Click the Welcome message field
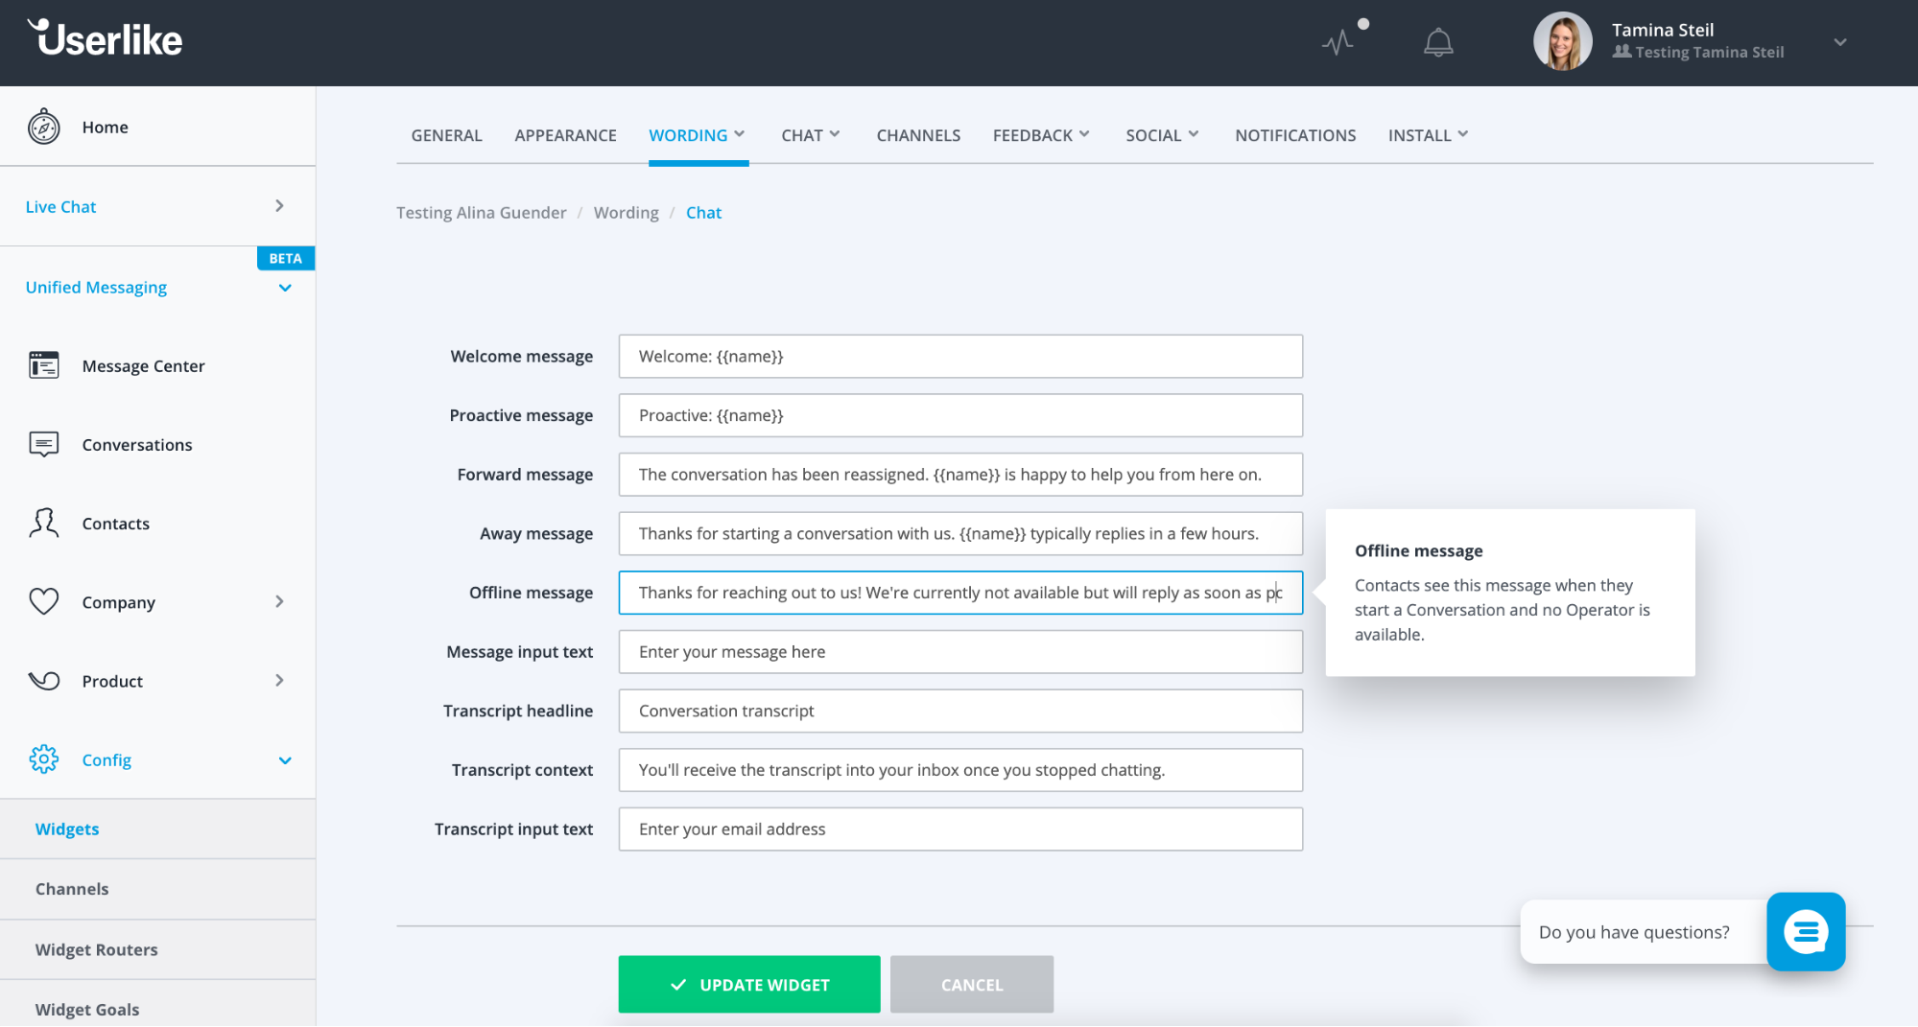The height and width of the screenshot is (1027, 1918). [960, 356]
